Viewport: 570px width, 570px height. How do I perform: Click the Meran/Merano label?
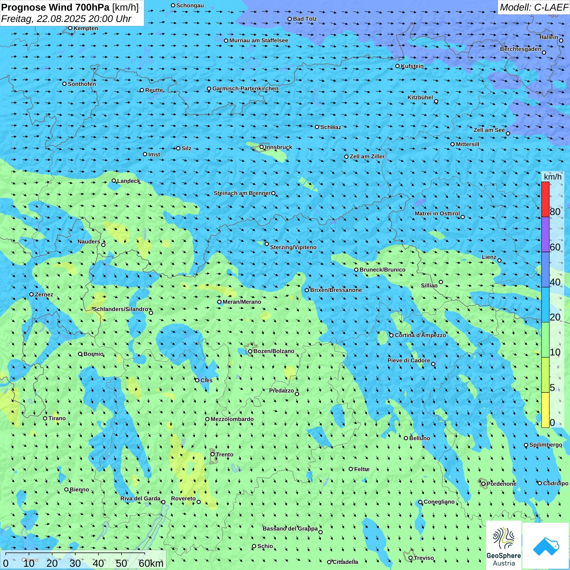242,302
